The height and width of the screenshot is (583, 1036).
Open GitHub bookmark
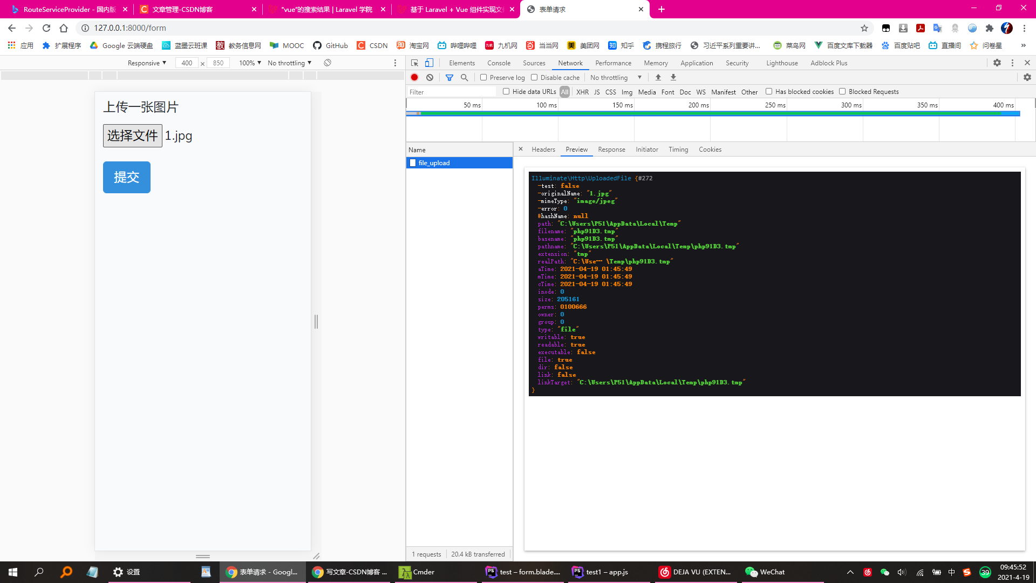pos(330,45)
